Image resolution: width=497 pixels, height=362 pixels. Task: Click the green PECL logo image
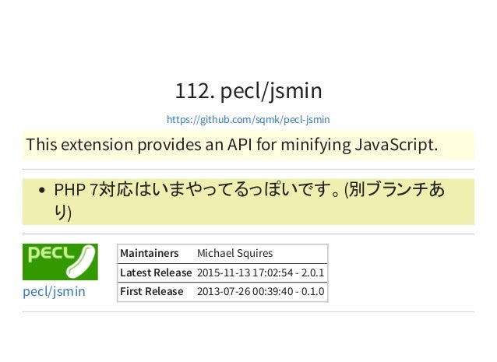pos(60,262)
